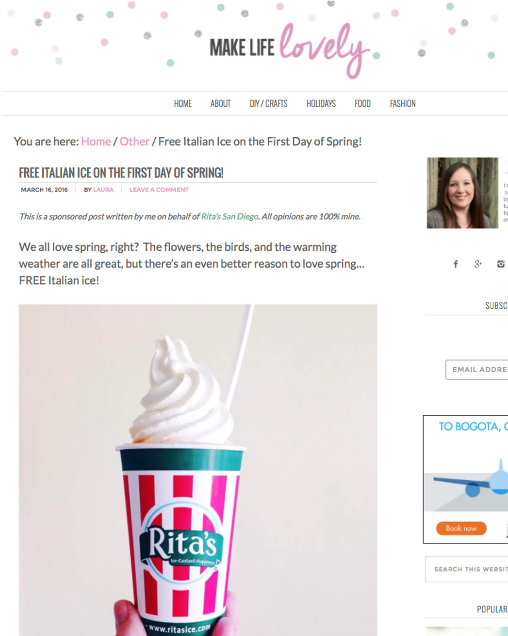Follow the Other breadcrumb link

click(134, 142)
